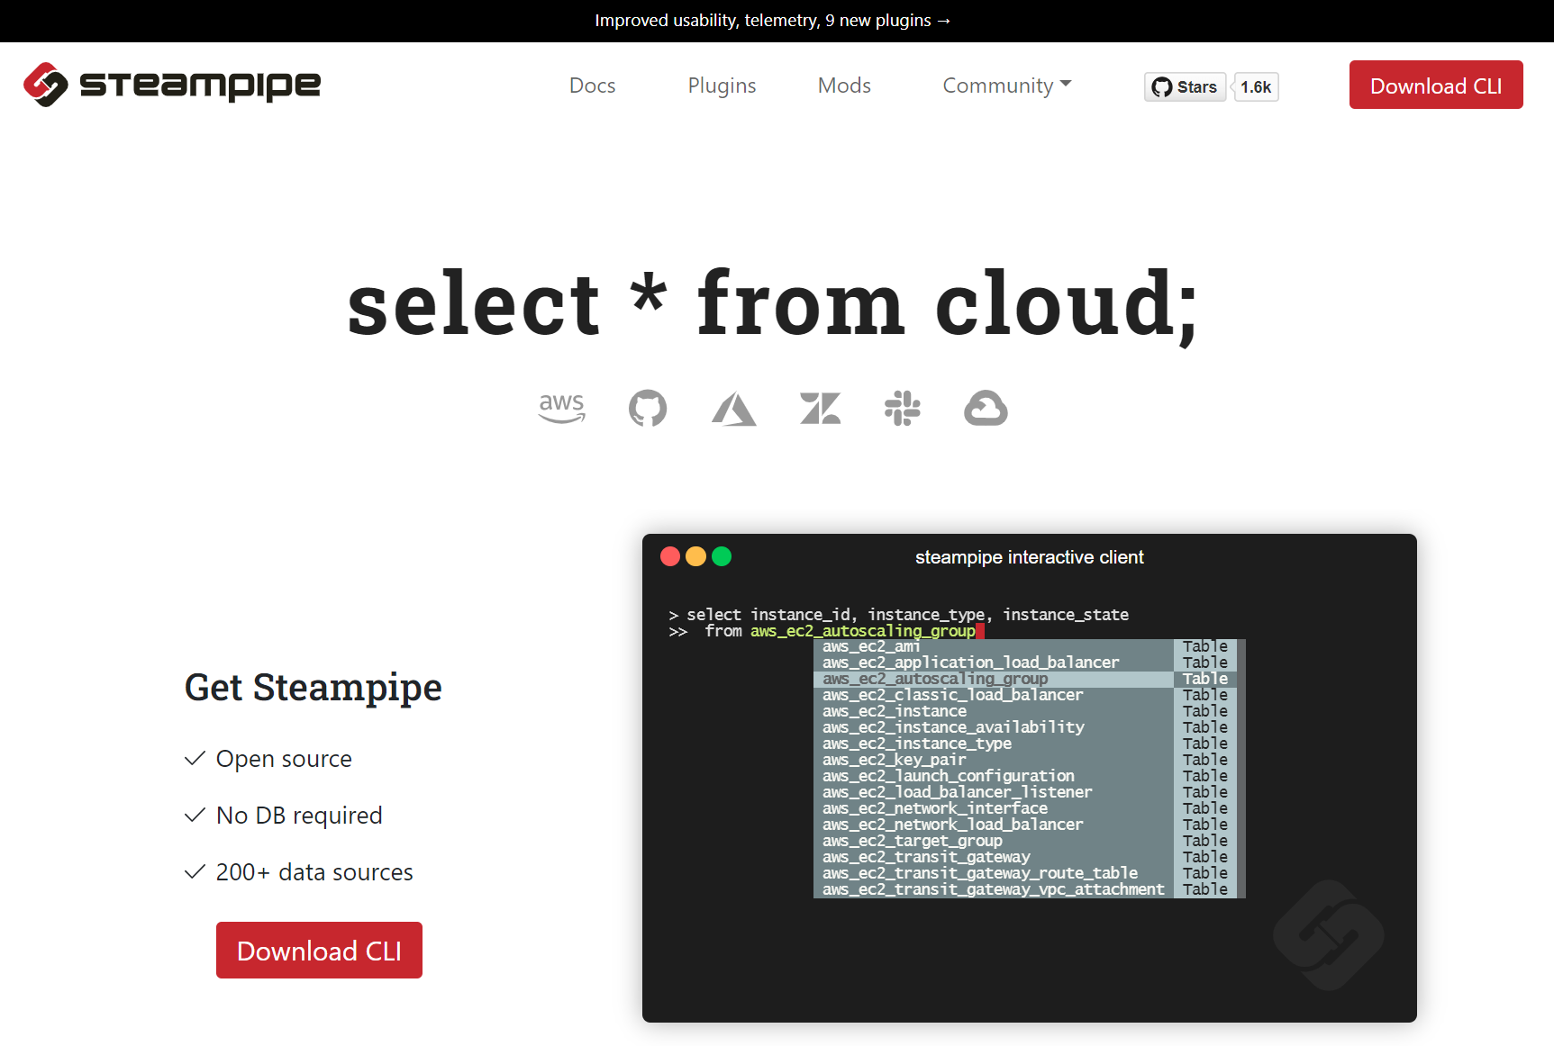
Task: Click the Open source feature item
Action: (268, 759)
